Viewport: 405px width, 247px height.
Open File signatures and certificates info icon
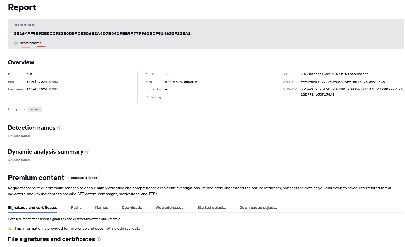point(99,239)
